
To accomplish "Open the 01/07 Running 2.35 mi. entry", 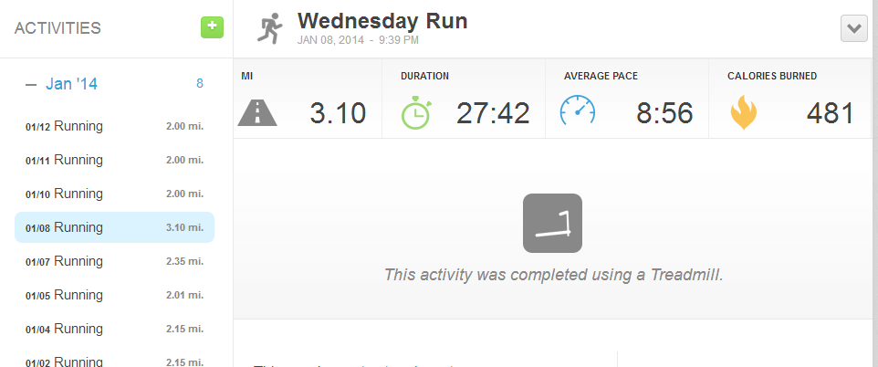I will pos(114,261).
